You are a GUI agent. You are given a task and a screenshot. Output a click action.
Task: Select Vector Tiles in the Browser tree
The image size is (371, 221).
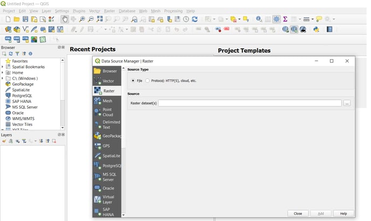(22, 124)
